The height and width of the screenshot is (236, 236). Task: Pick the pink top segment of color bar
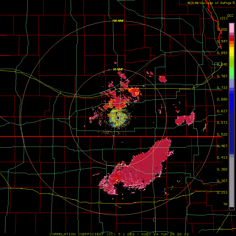click(x=232, y=28)
